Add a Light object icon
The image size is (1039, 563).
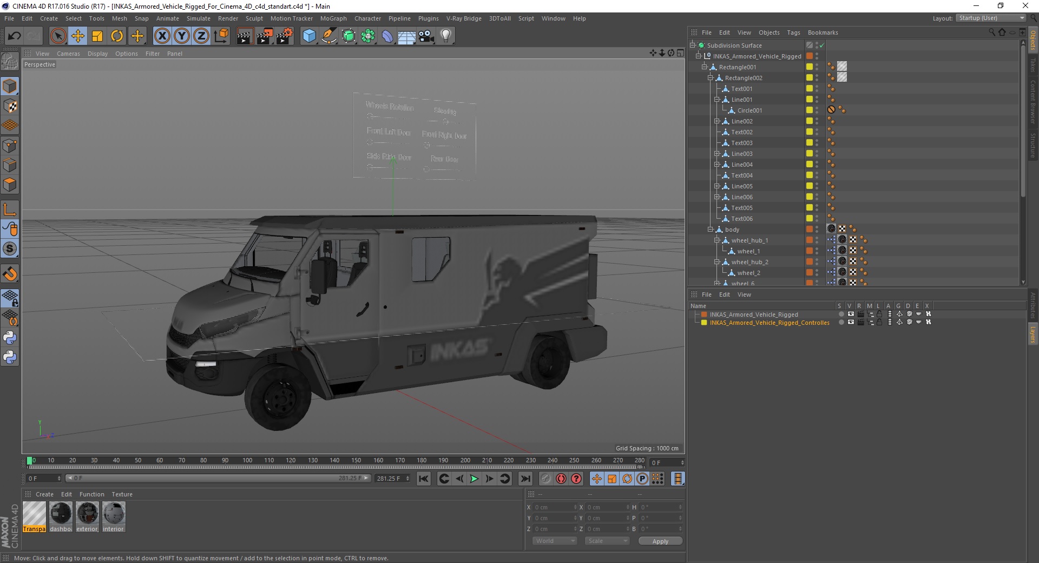point(446,36)
